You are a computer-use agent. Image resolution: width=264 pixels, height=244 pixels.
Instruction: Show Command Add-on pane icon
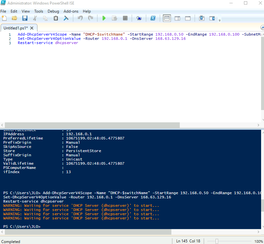212,18
